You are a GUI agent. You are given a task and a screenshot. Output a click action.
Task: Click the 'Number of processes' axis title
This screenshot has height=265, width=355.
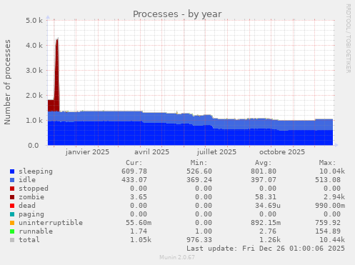(x=7, y=82)
